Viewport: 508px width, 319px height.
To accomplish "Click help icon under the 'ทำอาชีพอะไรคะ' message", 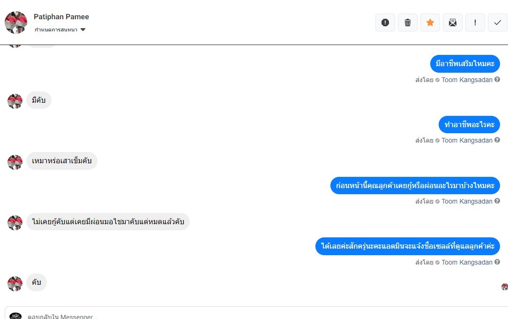I will coord(497,140).
